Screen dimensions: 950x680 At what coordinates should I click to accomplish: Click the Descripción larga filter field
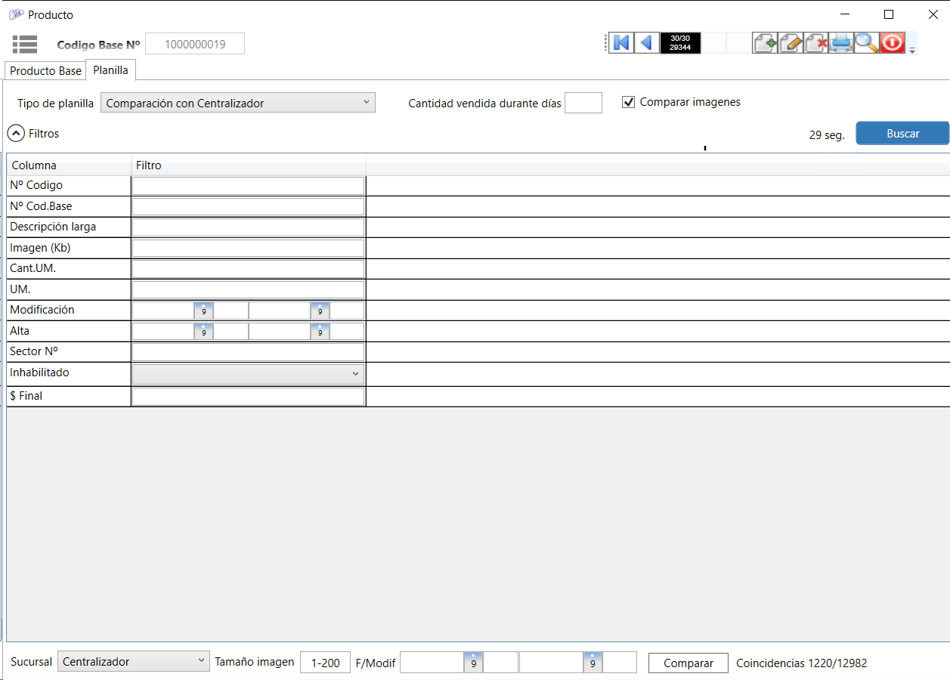point(248,227)
